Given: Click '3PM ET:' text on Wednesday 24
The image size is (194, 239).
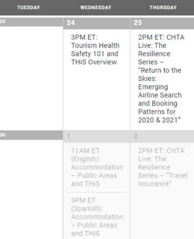Looking at the screenshot, I should tap(84, 38).
